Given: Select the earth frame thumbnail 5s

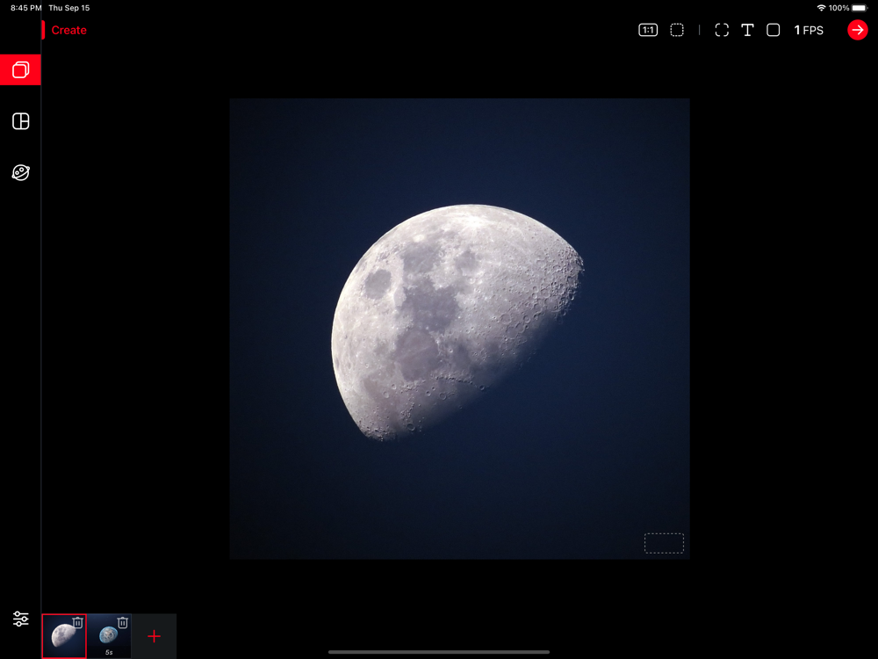Looking at the screenshot, I should click(x=109, y=638).
